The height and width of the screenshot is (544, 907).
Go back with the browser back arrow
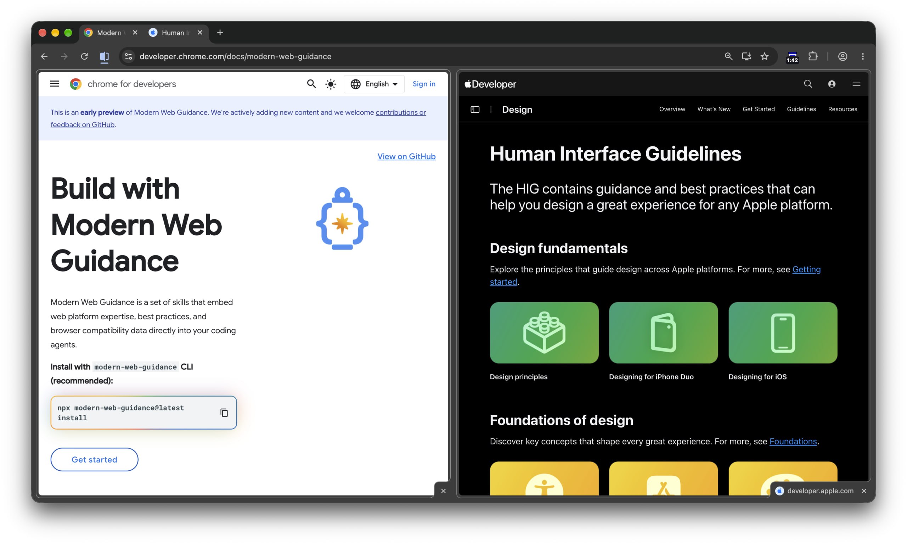[44, 56]
